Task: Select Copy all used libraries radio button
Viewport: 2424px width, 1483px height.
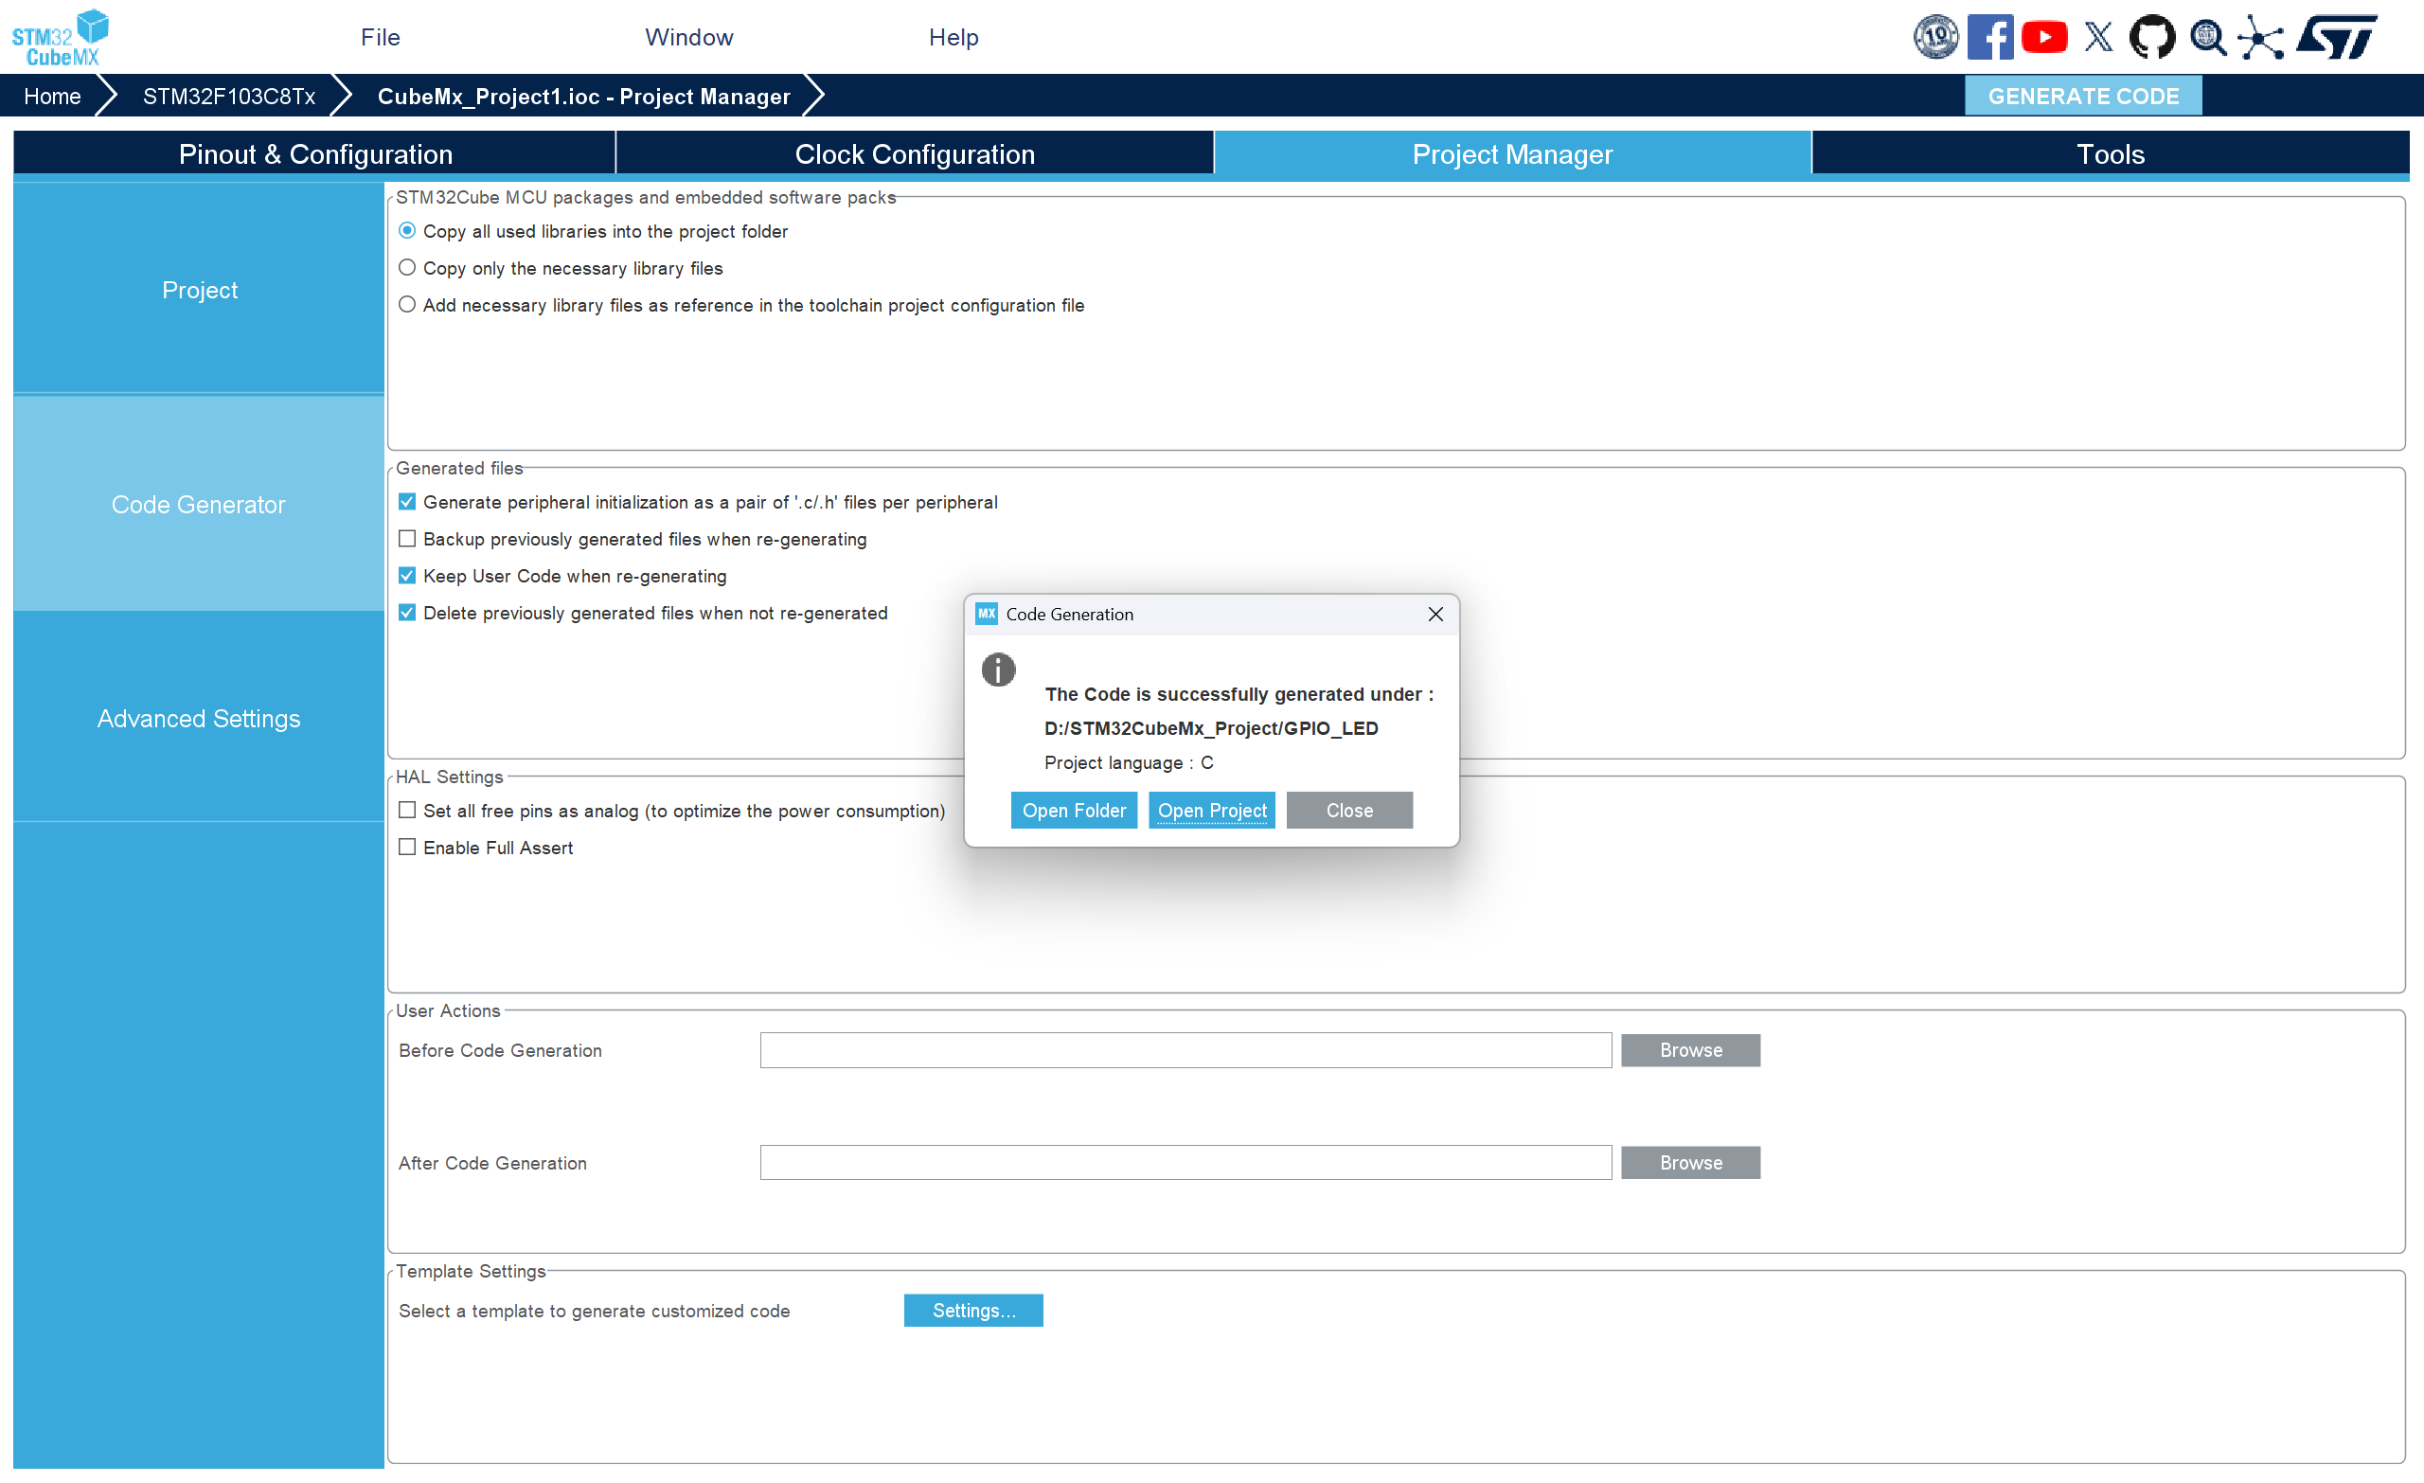Action: [407, 231]
